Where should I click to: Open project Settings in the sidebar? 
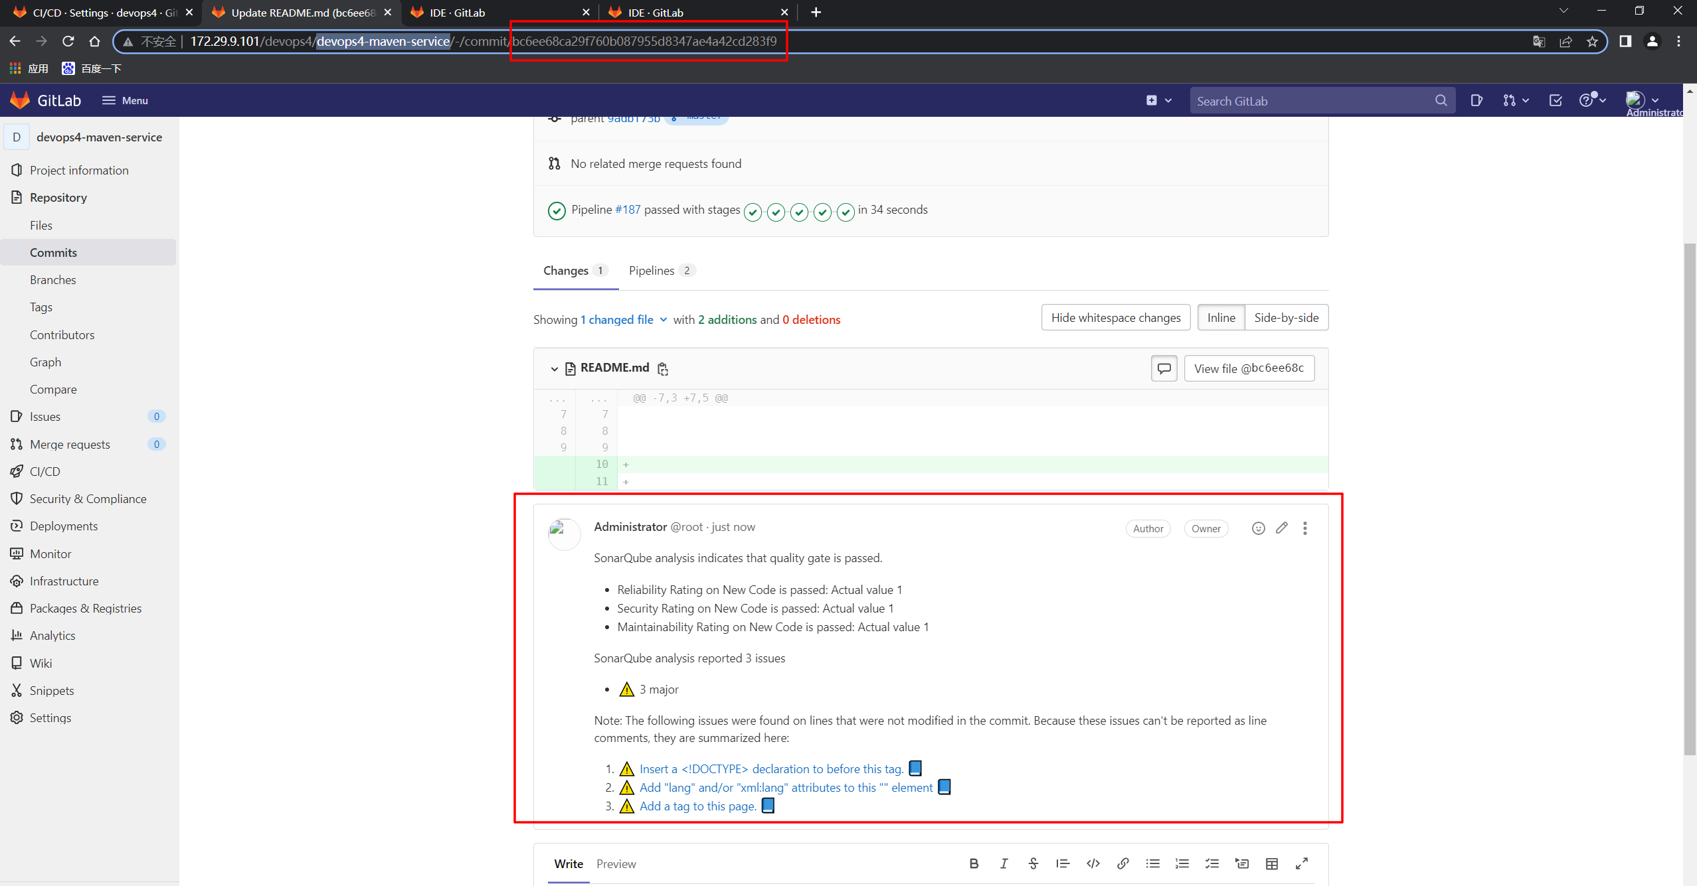tap(50, 717)
